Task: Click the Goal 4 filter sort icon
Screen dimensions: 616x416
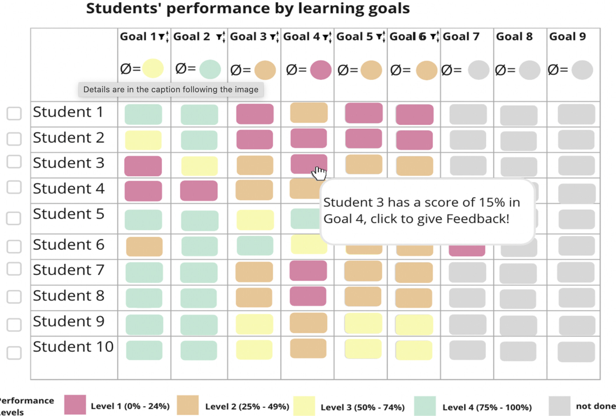Action: (327, 36)
